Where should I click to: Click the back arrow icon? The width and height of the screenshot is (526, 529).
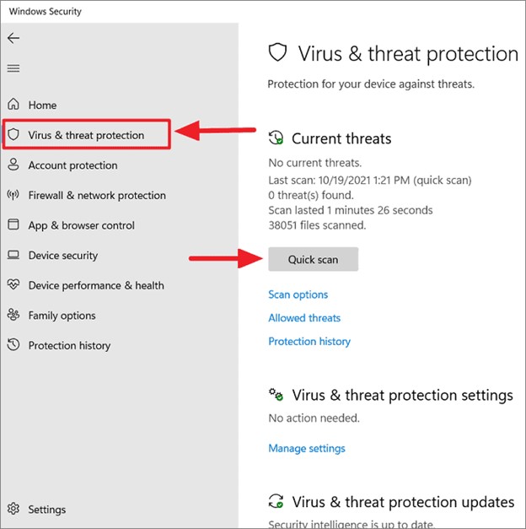point(13,39)
